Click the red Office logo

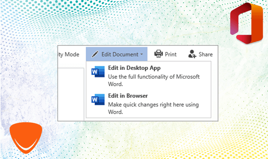246,23
